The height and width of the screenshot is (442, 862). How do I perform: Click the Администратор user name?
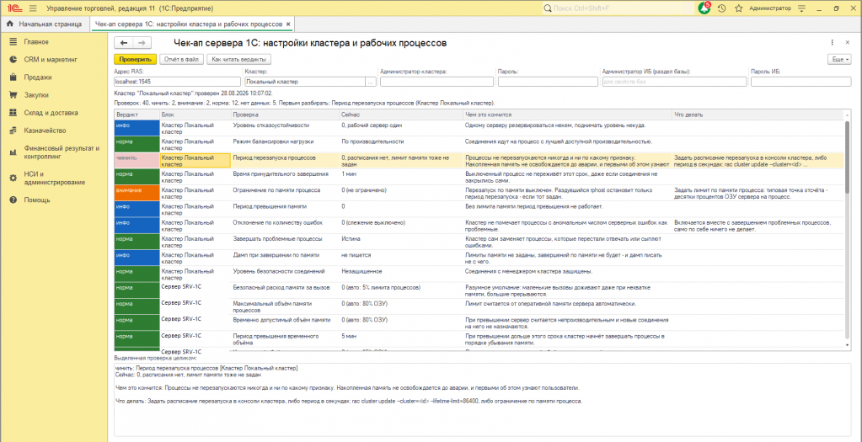click(x=770, y=8)
